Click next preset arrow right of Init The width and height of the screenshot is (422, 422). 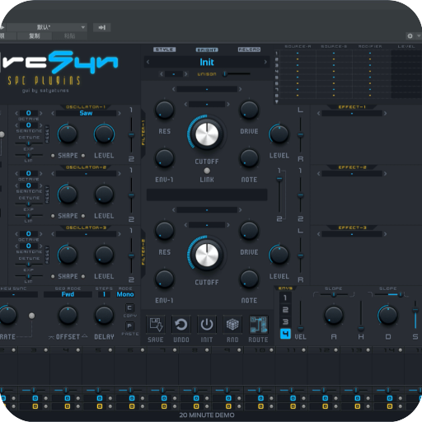click(265, 62)
